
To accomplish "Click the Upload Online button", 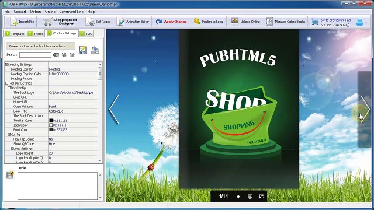I will 245,22.
